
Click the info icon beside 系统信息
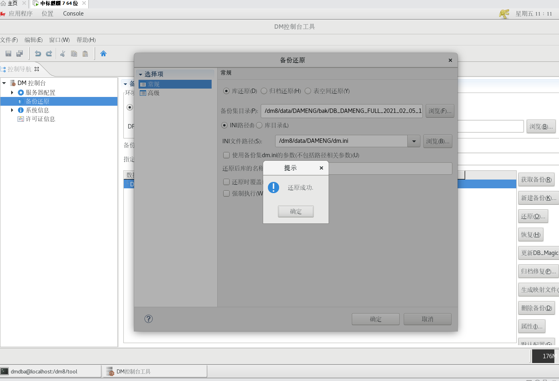point(21,110)
